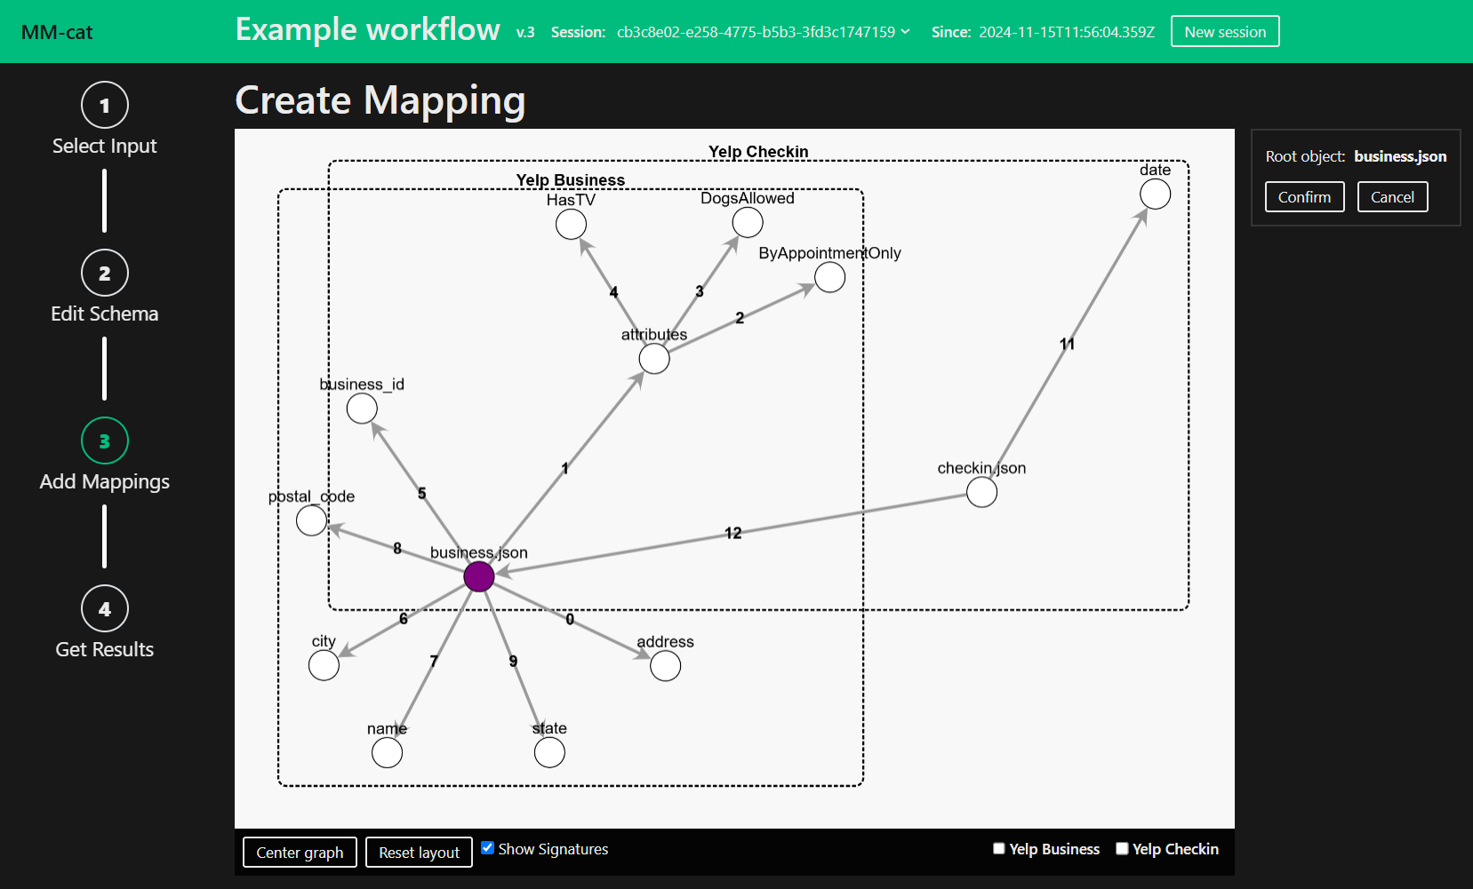Click edge signature 5 label
1473x889 pixels.
point(422,493)
